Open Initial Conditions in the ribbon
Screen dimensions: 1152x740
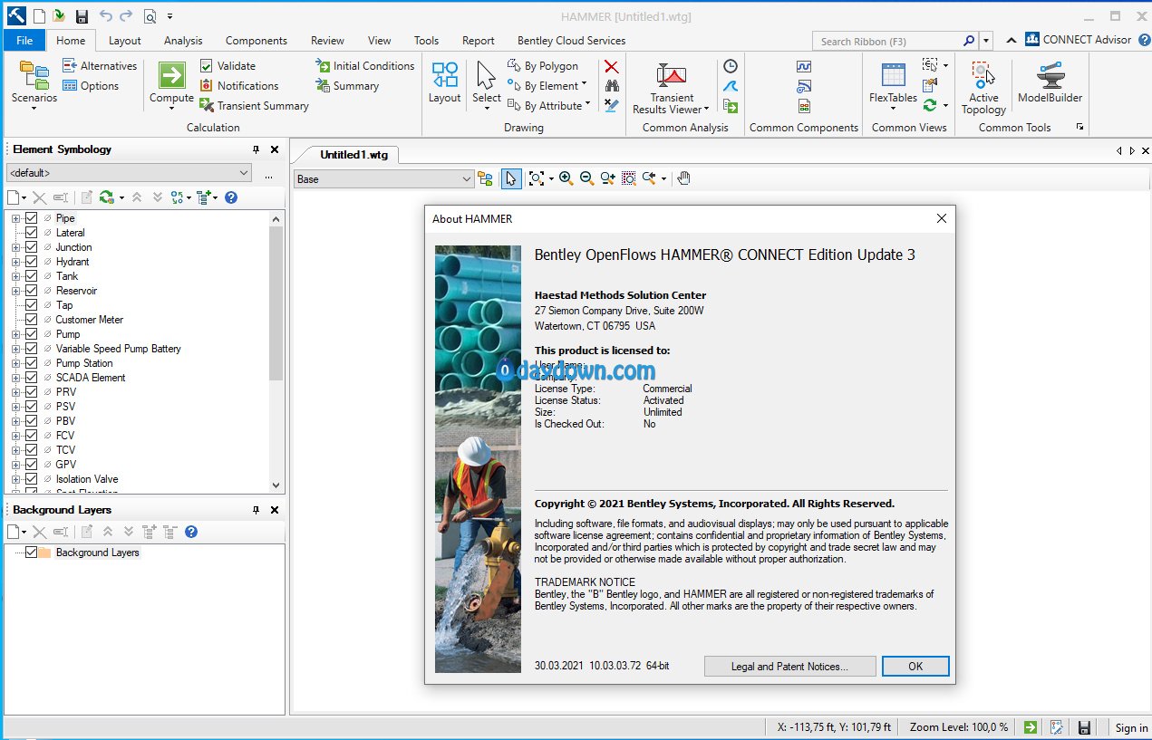[x=365, y=66]
